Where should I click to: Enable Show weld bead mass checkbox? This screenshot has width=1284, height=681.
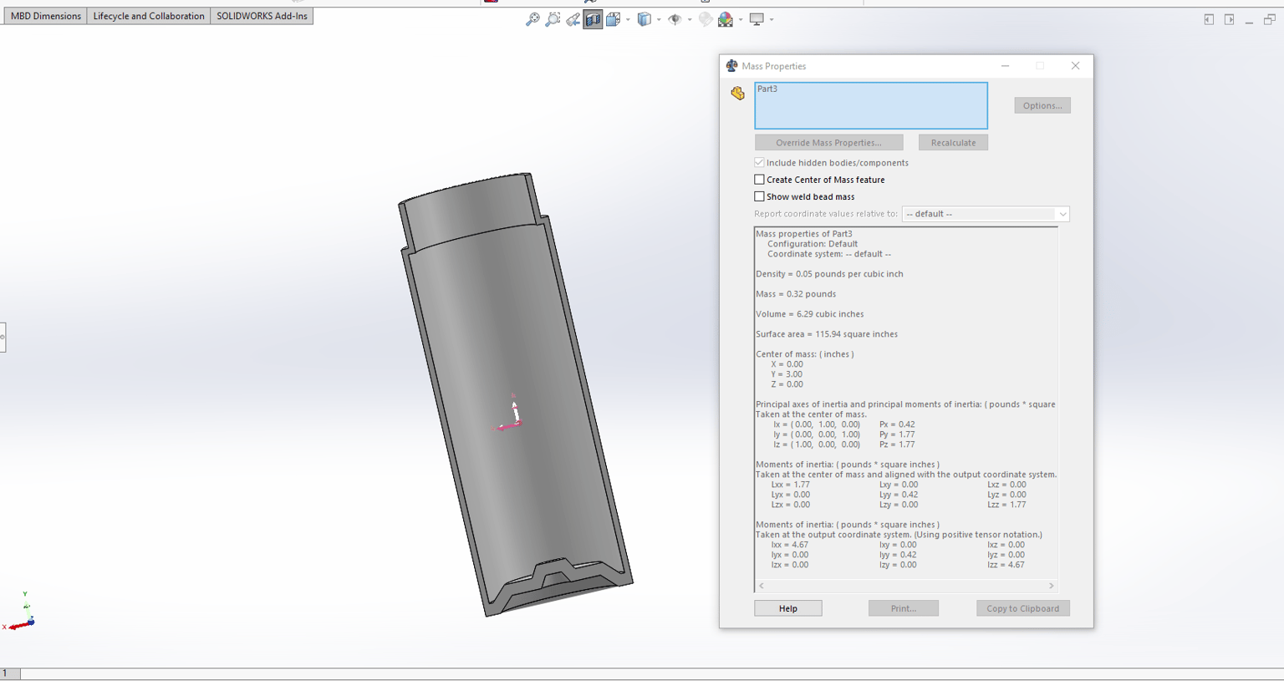tap(759, 196)
